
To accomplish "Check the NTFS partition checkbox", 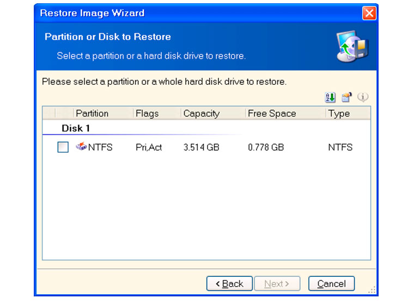I will click(63, 147).
